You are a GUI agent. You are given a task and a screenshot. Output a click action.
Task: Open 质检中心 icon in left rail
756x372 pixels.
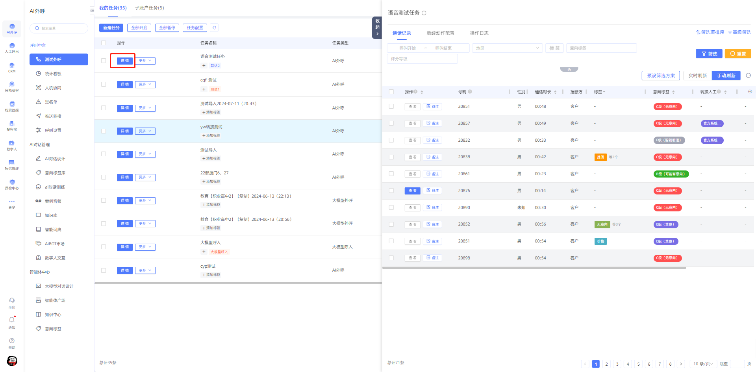pos(12,185)
